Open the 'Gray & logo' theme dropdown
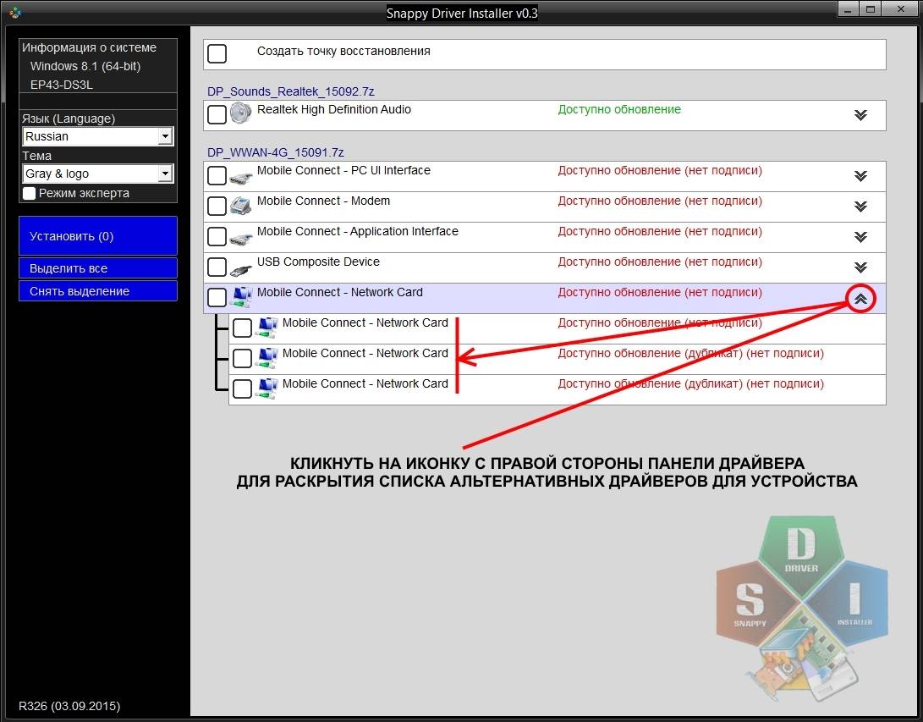The height and width of the screenshot is (722, 923). (x=98, y=174)
